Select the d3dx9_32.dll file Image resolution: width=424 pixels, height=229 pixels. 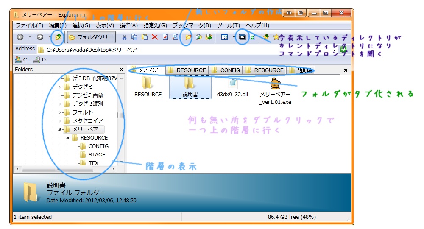click(x=232, y=87)
